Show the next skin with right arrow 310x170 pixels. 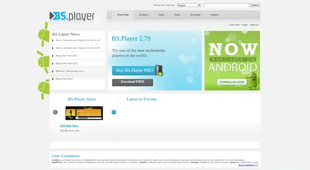(114, 112)
